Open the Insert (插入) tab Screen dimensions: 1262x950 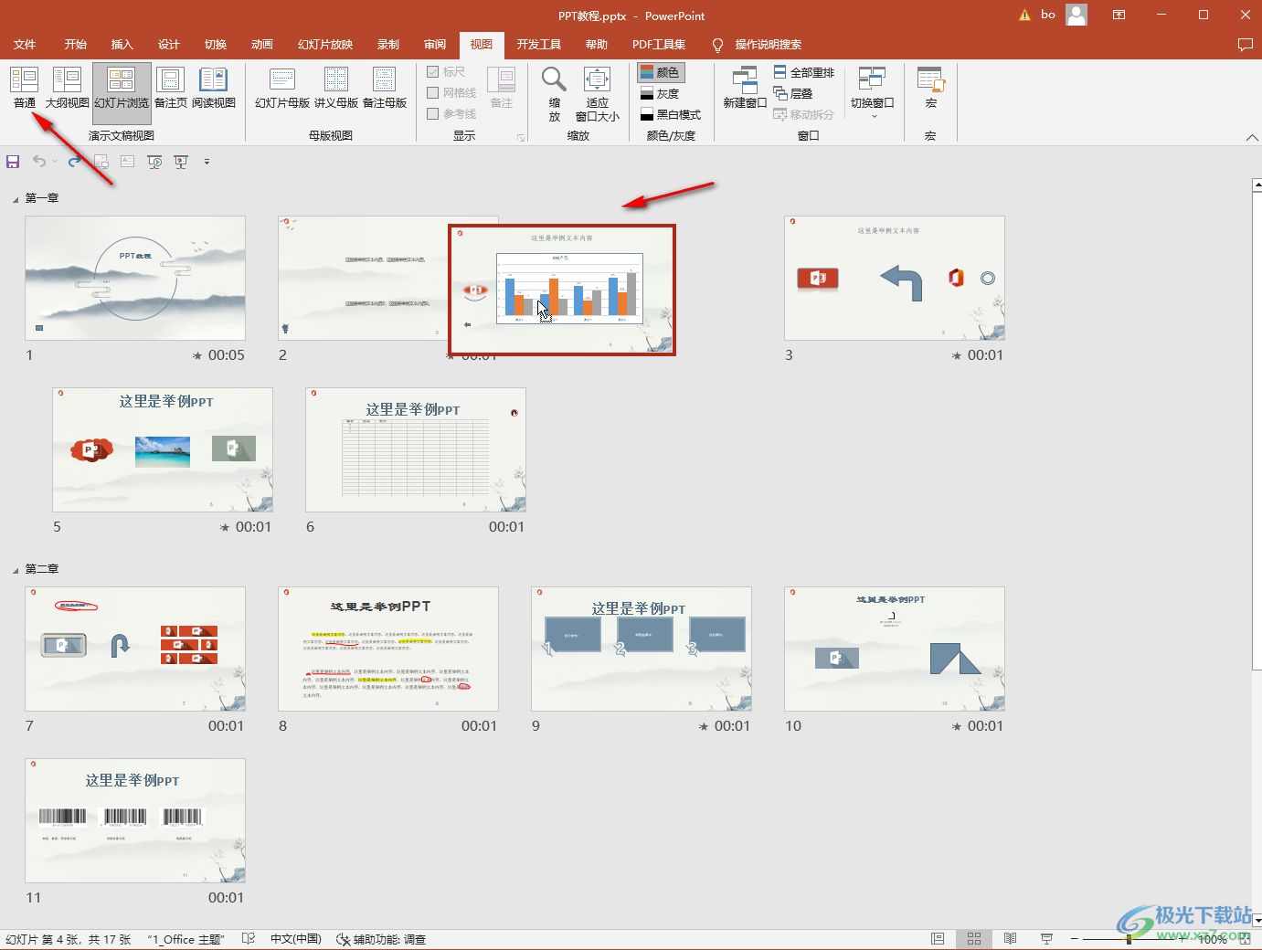[122, 45]
